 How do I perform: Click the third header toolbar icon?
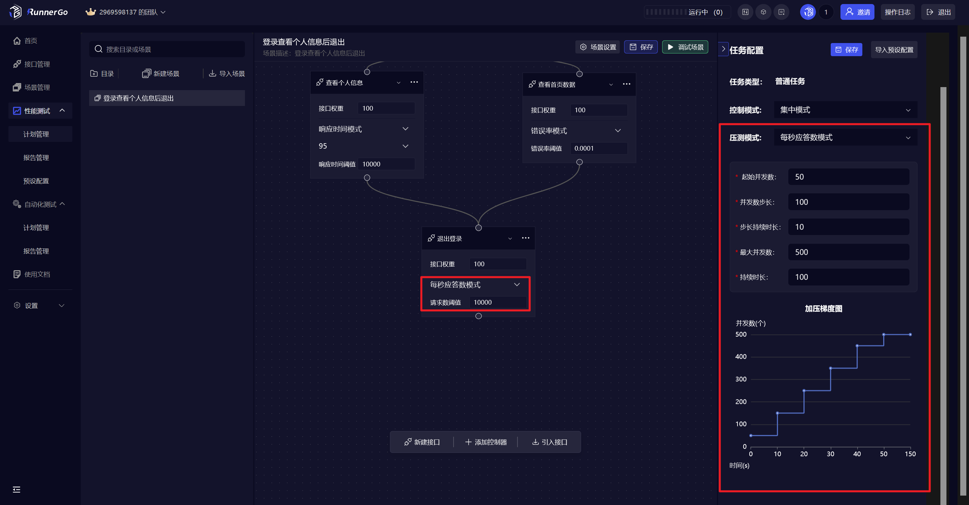click(781, 12)
